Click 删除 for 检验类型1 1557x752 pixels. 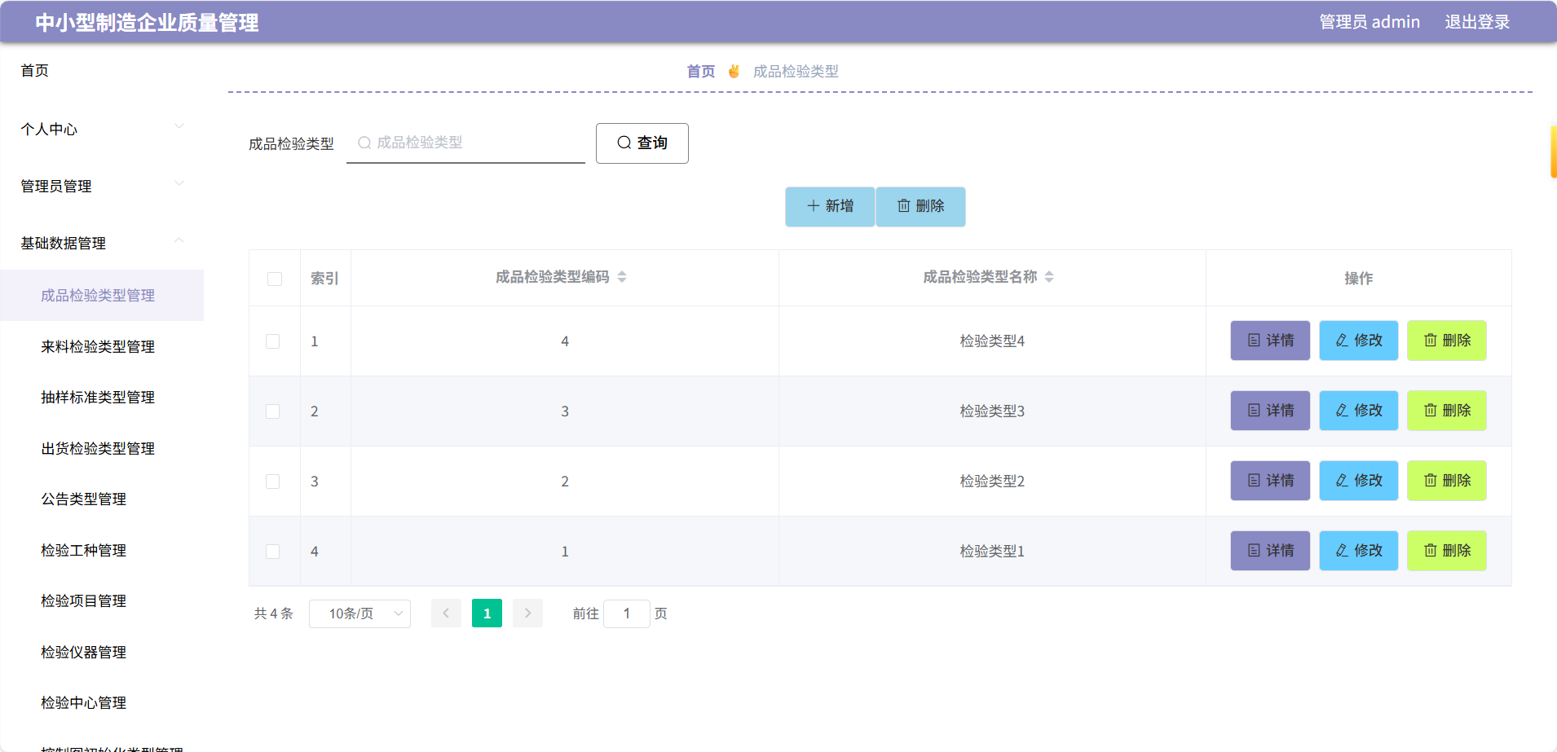(1446, 551)
